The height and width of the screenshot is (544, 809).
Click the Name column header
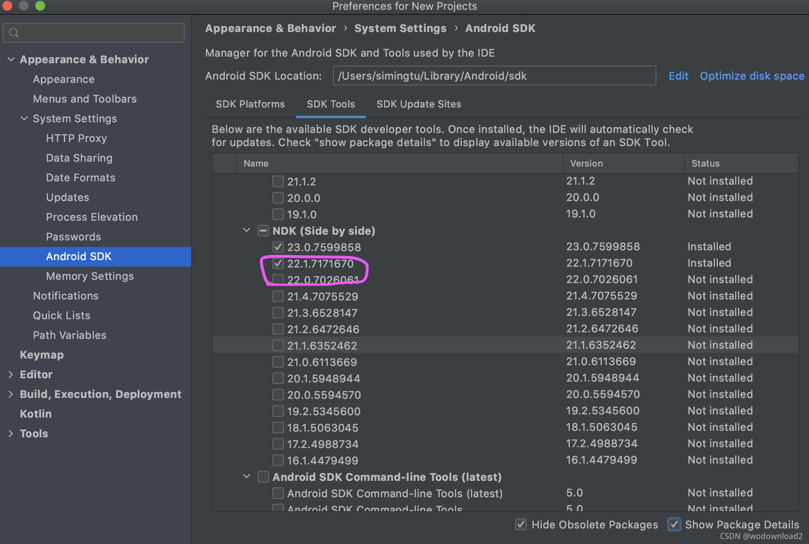click(400, 163)
